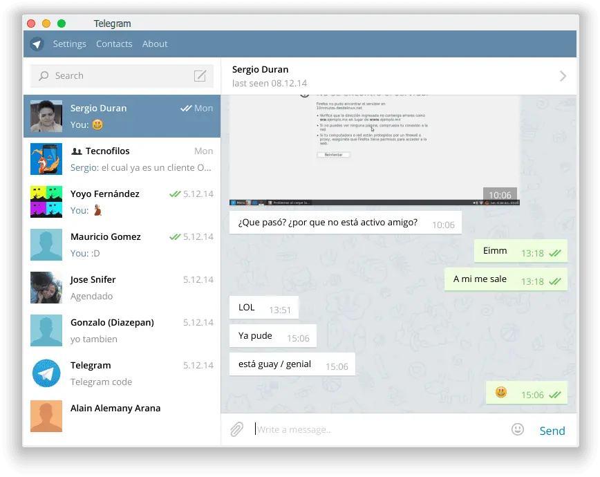Click 'Agendado' preview text
Screen dimensions: 600x477
91,296
